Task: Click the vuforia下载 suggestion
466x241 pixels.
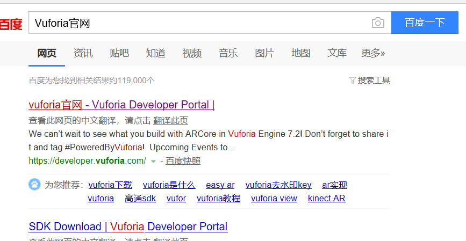Action: coord(110,185)
